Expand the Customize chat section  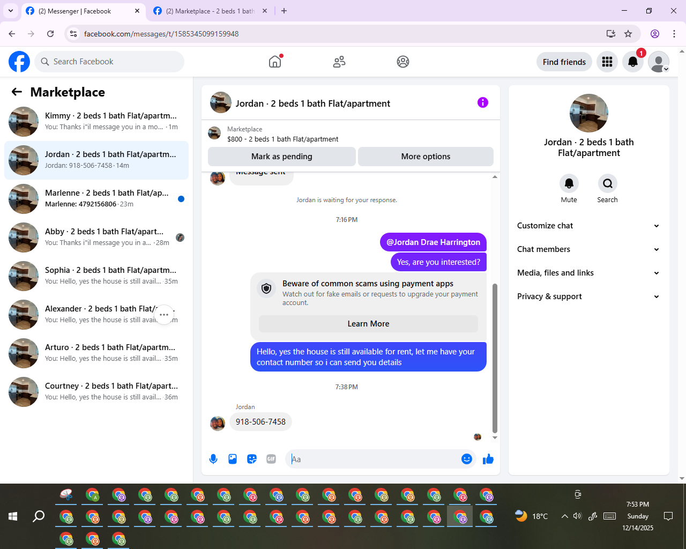[x=588, y=226]
